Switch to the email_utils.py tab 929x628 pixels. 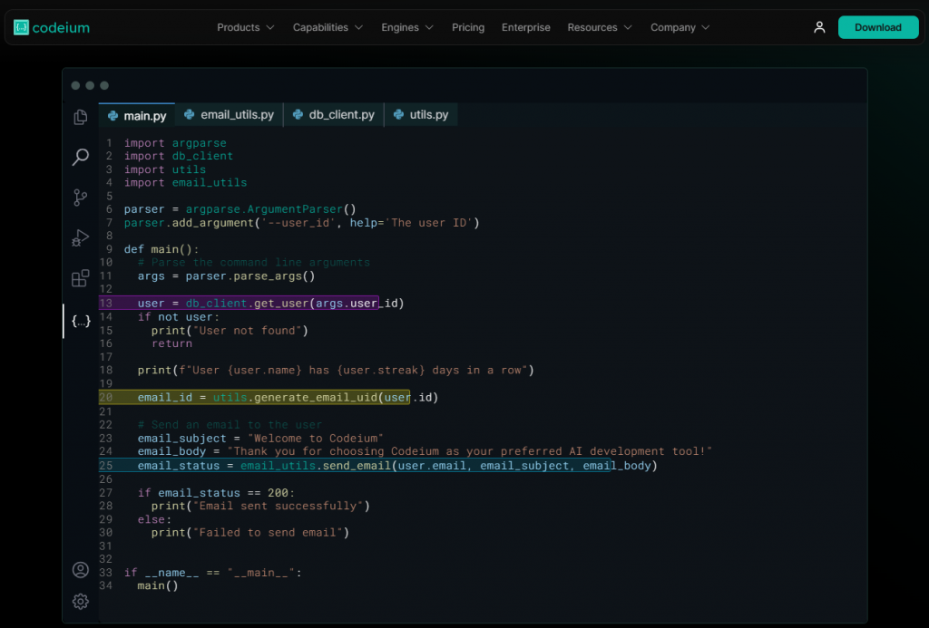pos(230,115)
